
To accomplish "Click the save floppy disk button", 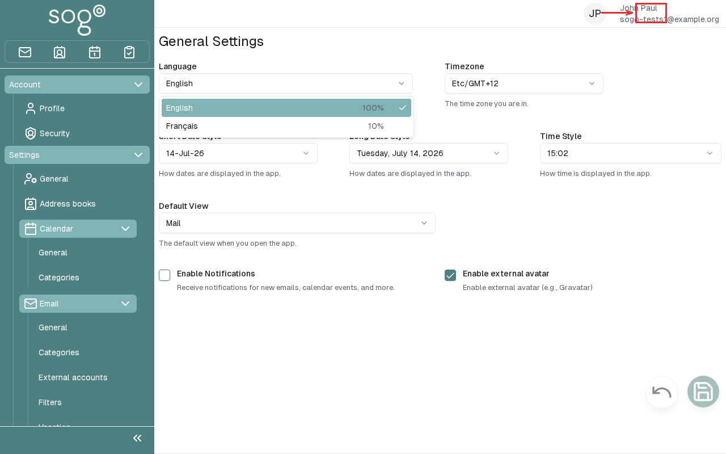I will tap(703, 392).
